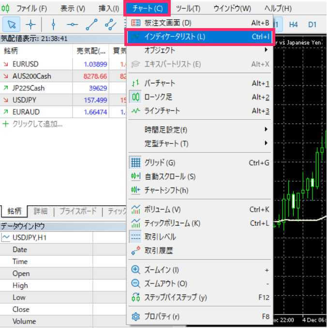The width and height of the screenshot is (327, 328).
Task: Pick the horizontal line drawing tool
Action: click(72, 24)
